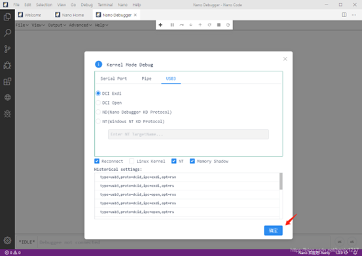Select the DCI Open radio button
This screenshot has height=256, width=362.
click(98, 103)
